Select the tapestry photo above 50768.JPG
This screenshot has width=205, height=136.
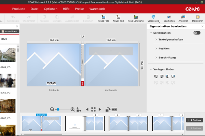8,106
